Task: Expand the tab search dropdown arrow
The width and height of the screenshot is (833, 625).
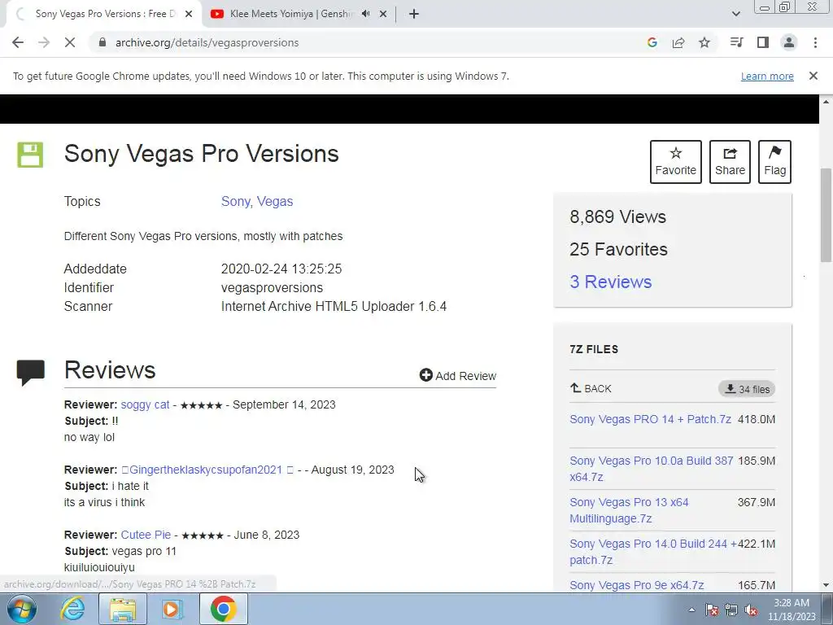Action: click(735, 14)
